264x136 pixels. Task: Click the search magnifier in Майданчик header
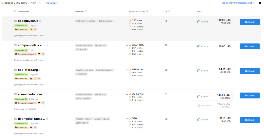15,11
